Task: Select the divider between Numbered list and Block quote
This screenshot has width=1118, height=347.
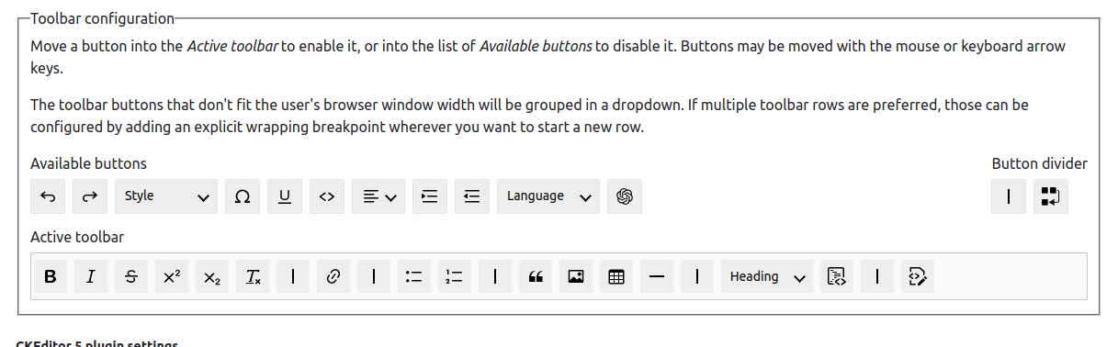Action: [x=495, y=276]
